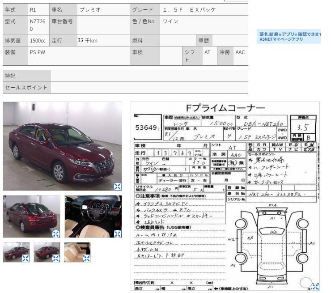Open the ASNET マイページアプリ link

tap(281, 39)
